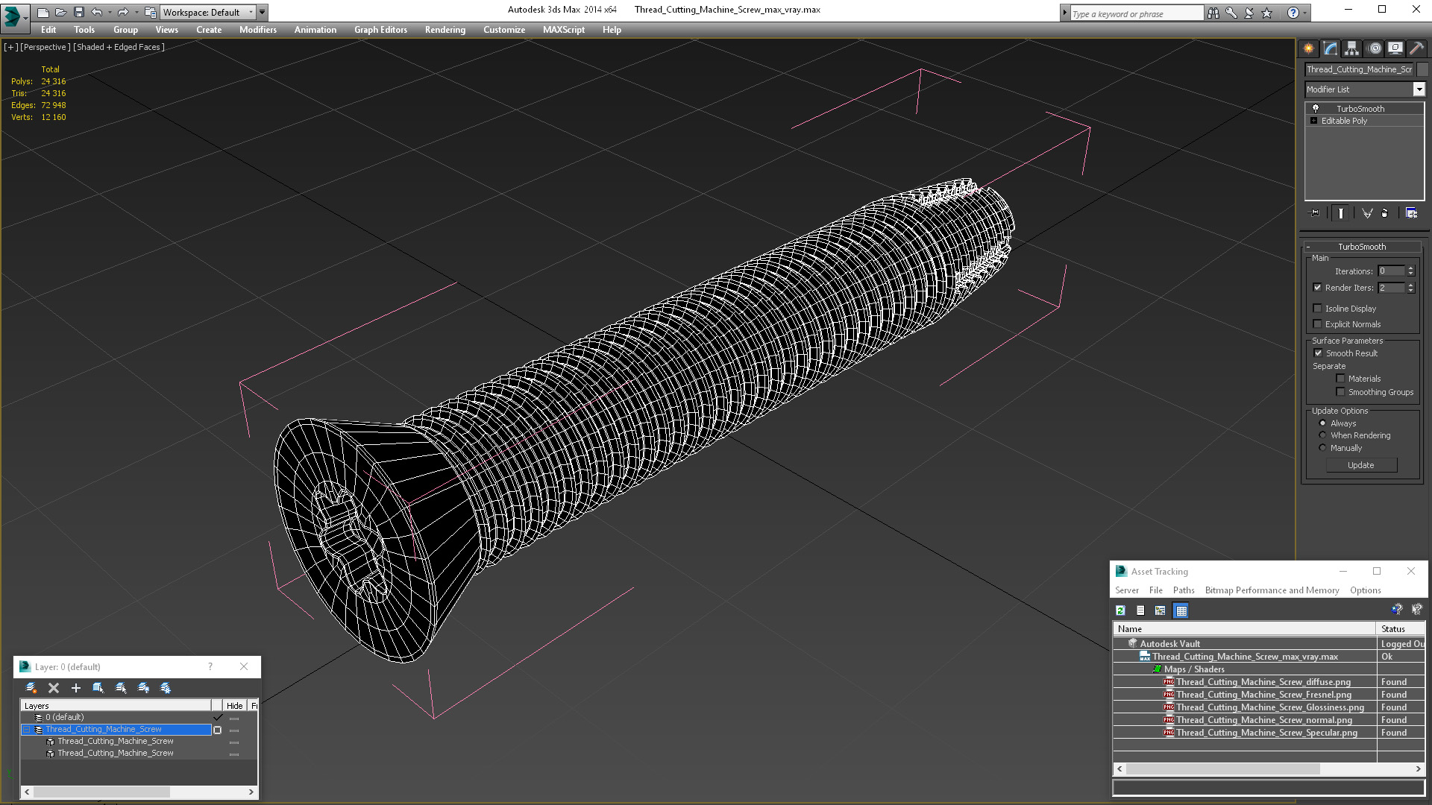Open the Modifiers menu
Screen dimensions: 1432x805
pyautogui.click(x=258, y=30)
